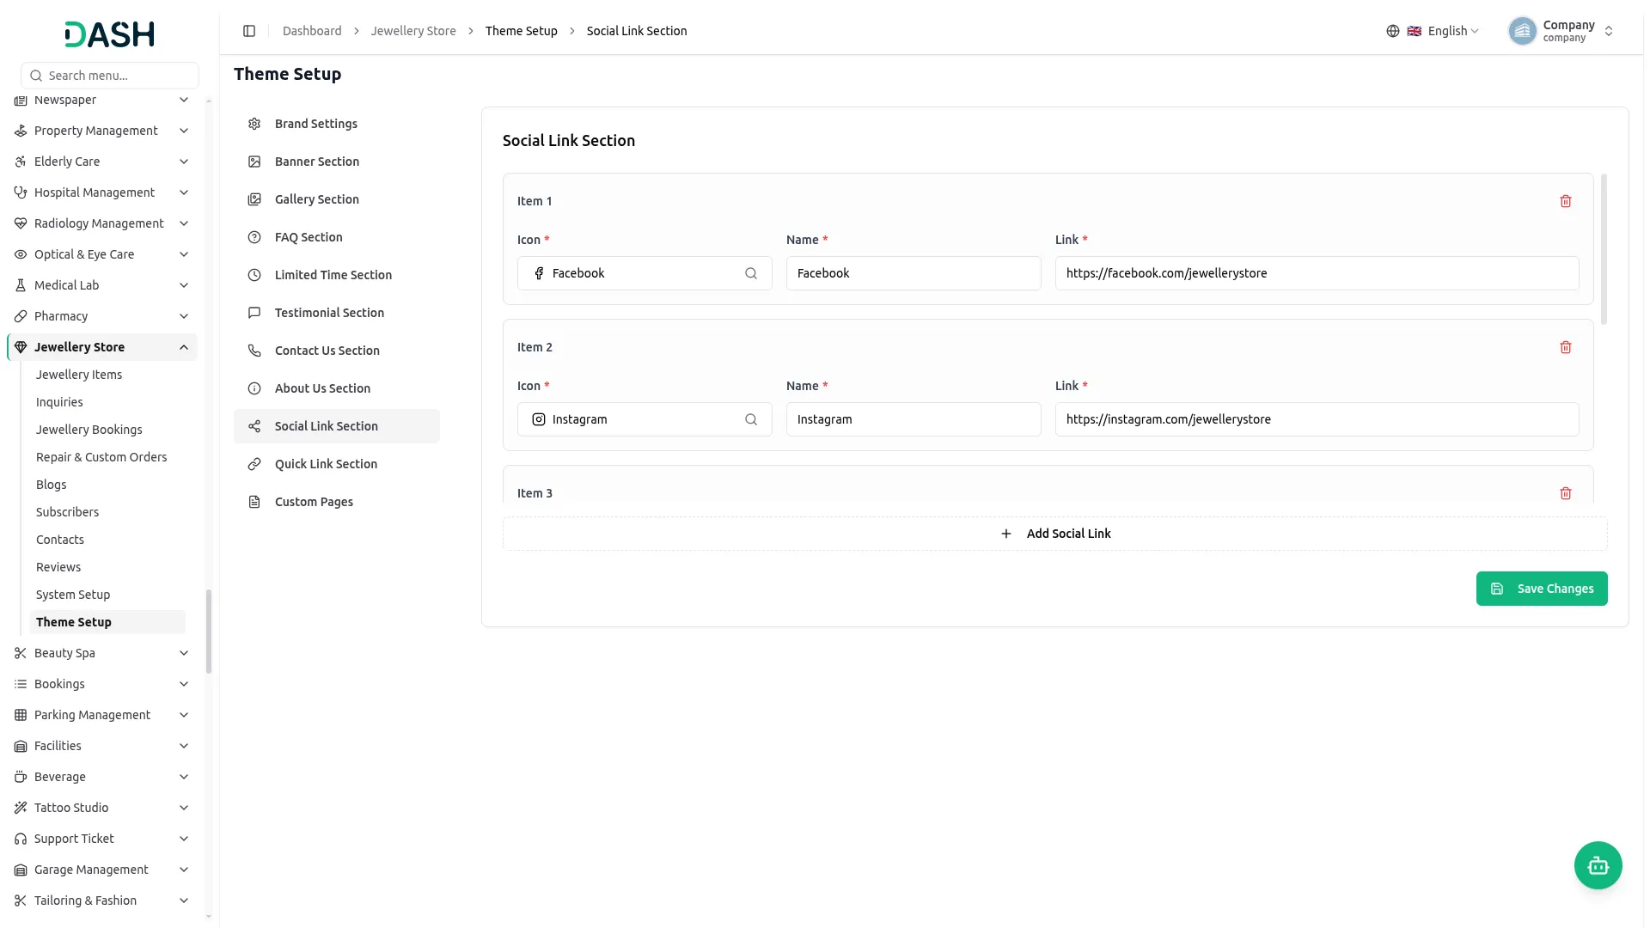Delete social link Item 1
The image size is (1650, 928).
[1565, 201]
